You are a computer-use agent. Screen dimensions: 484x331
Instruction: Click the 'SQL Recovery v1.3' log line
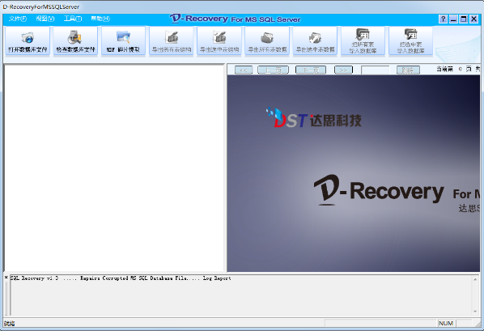click(x=121, y=278)
